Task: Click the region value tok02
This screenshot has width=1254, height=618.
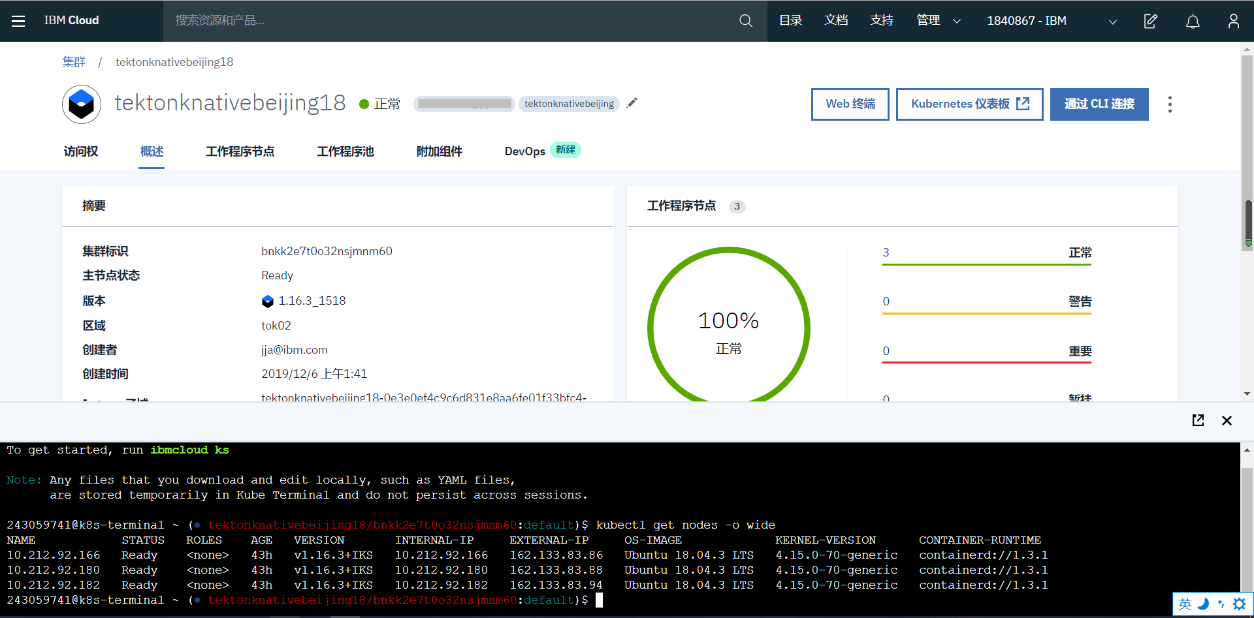Action: coord(276,326)
